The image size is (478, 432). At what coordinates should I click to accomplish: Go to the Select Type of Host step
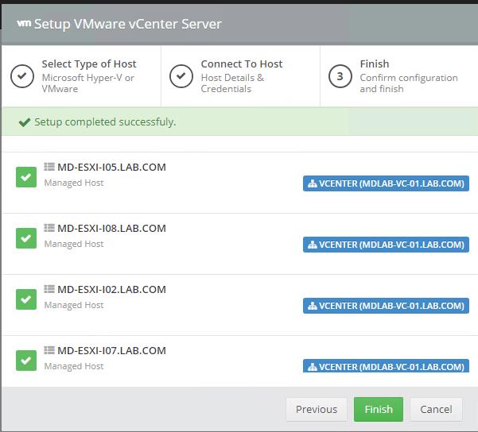pos(81,76)
